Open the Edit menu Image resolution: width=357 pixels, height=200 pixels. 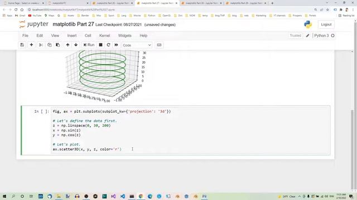pyautogui.click(x=40, y=36)
